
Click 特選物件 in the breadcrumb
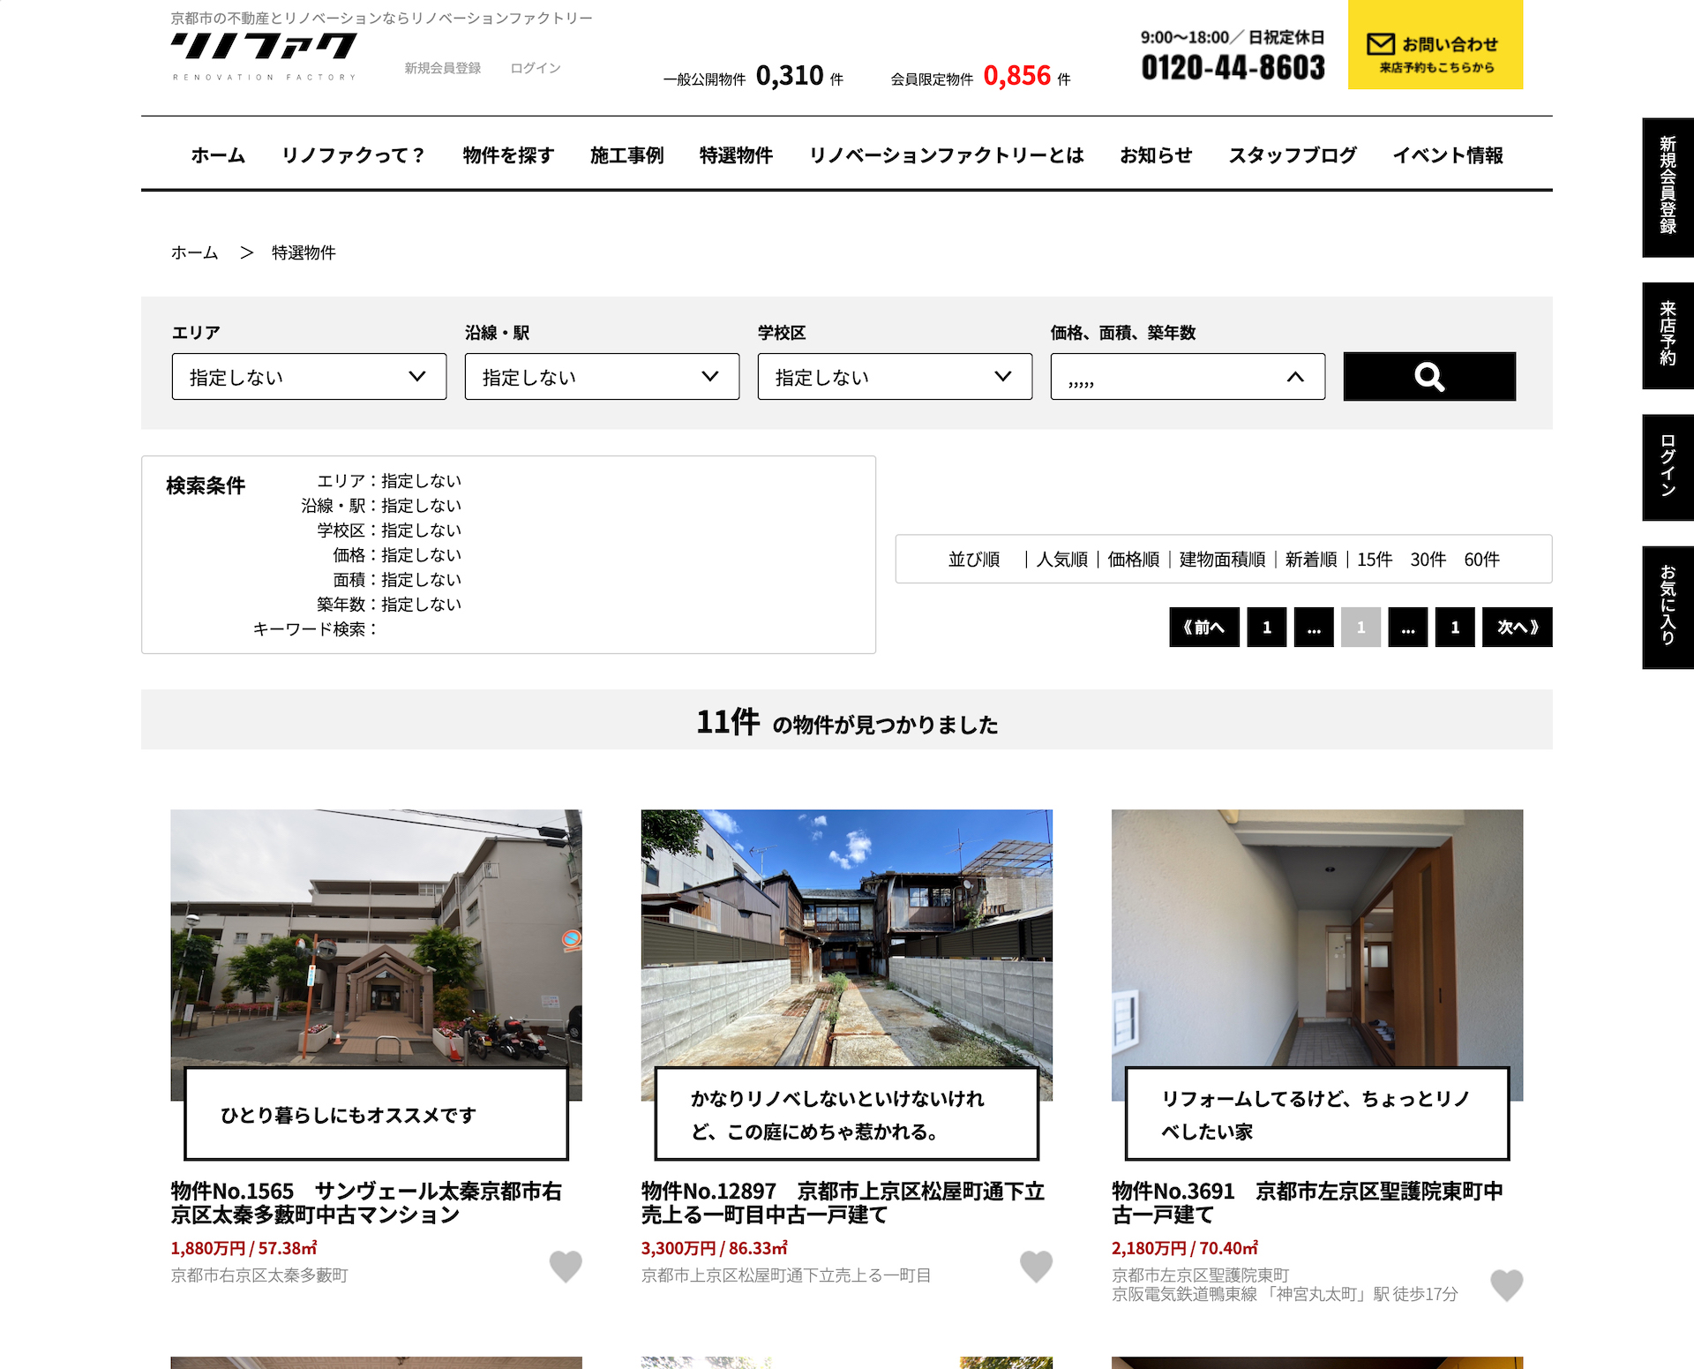(304, 252)
